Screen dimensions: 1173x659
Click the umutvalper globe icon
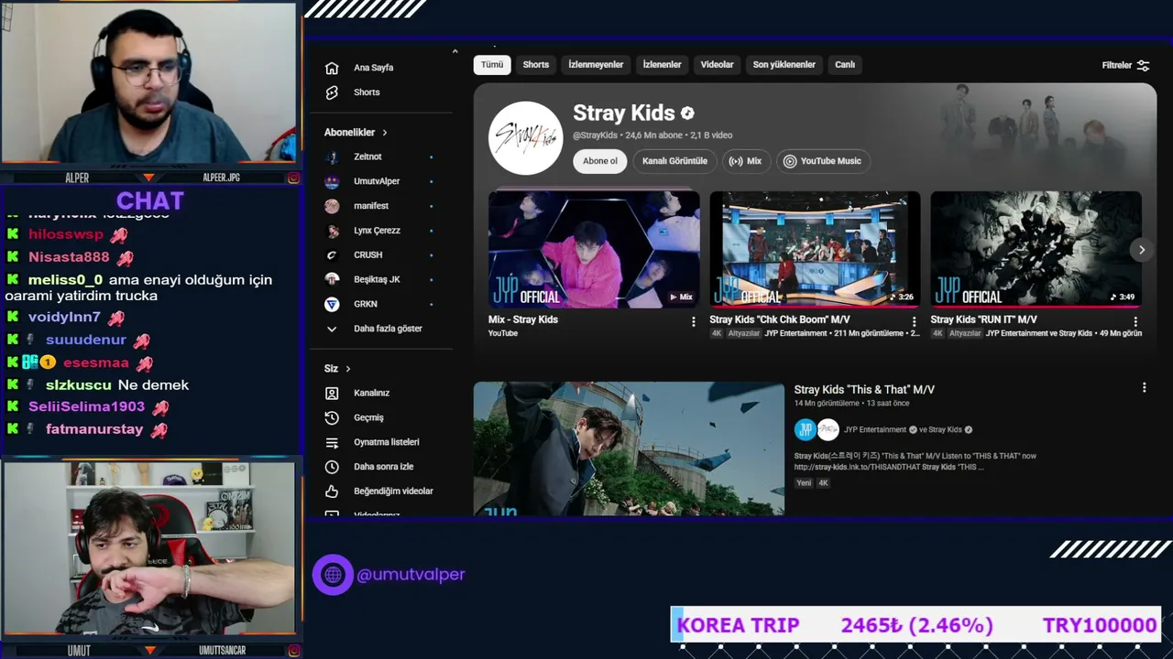tap(333, 575)
